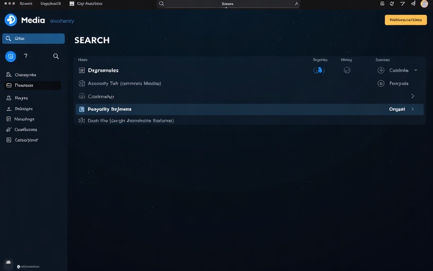Open the Caeflivons sidebar section
433x271 pixels.
coord(25,130)
